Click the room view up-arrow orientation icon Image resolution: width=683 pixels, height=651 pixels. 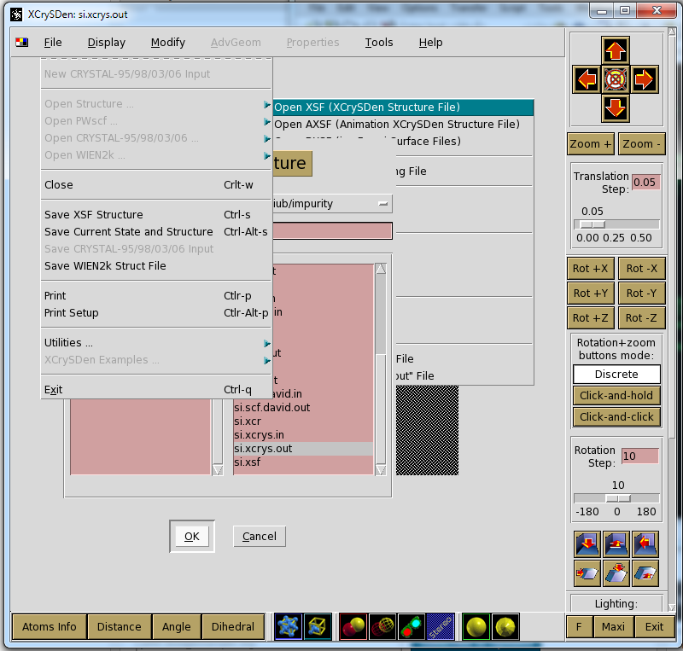tap(616, 543)
